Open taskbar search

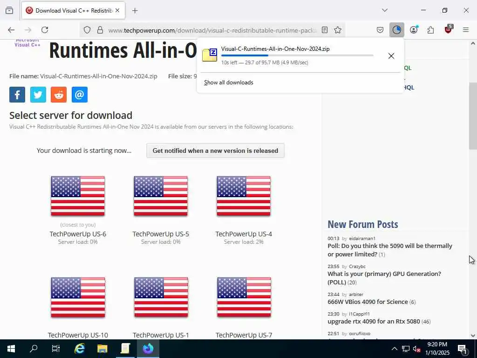[34, 349]
